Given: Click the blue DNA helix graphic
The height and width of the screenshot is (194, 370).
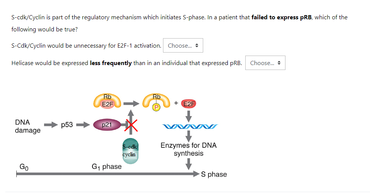Looking at the screenshot, I should click(x=190, y=127).
